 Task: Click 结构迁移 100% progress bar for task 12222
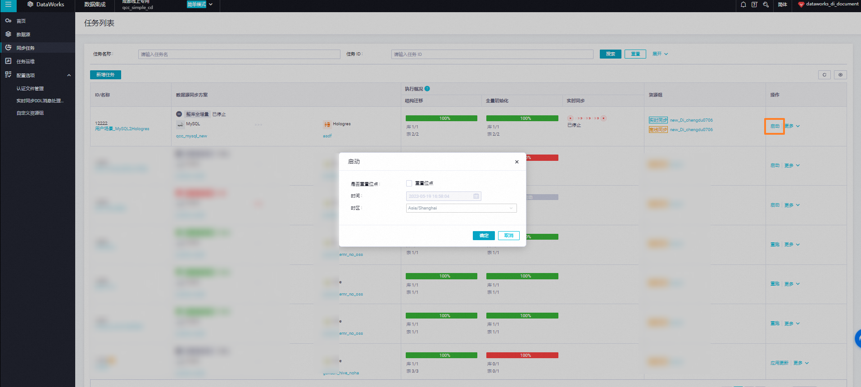441,118
